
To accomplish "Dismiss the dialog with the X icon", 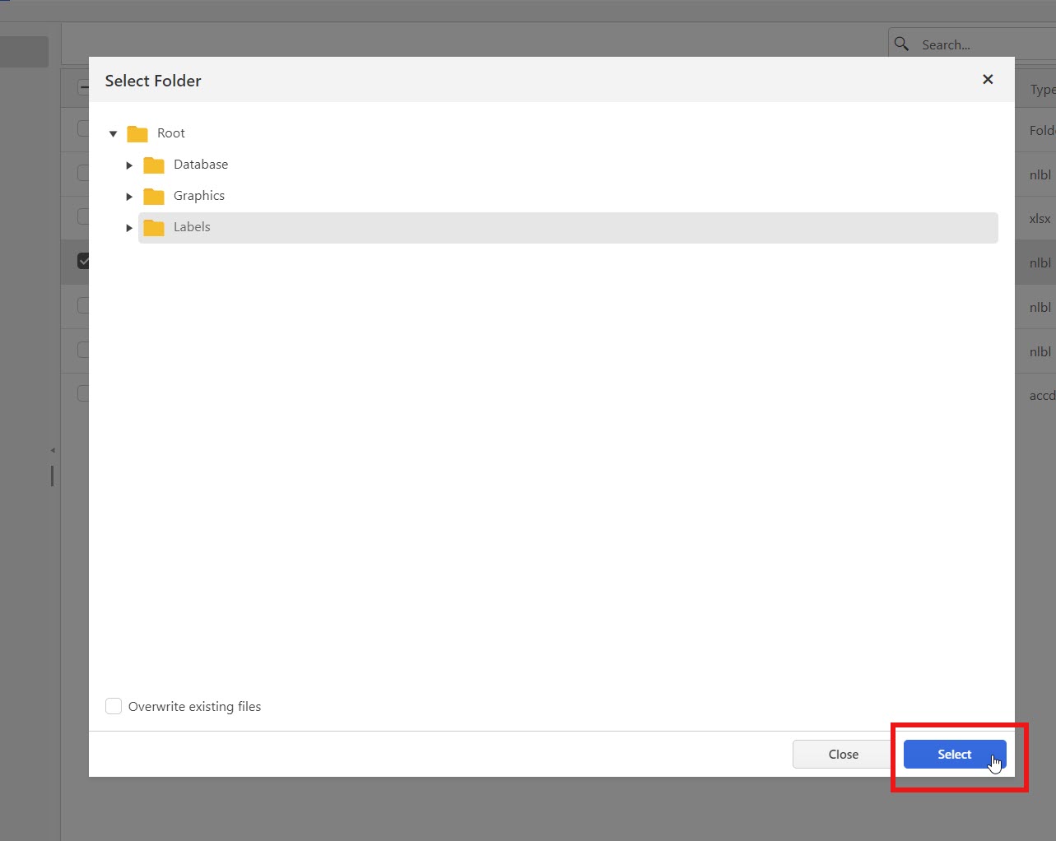I will coord(988,80).
